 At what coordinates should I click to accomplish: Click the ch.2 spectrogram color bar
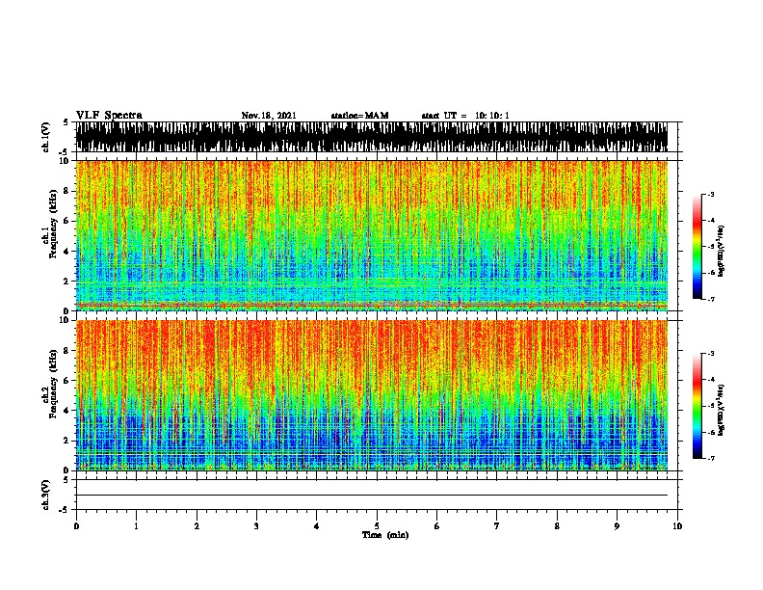(x=697, y=406)
